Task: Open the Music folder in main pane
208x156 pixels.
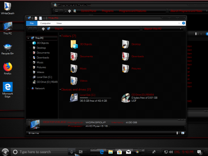Action: coord(74,68)
